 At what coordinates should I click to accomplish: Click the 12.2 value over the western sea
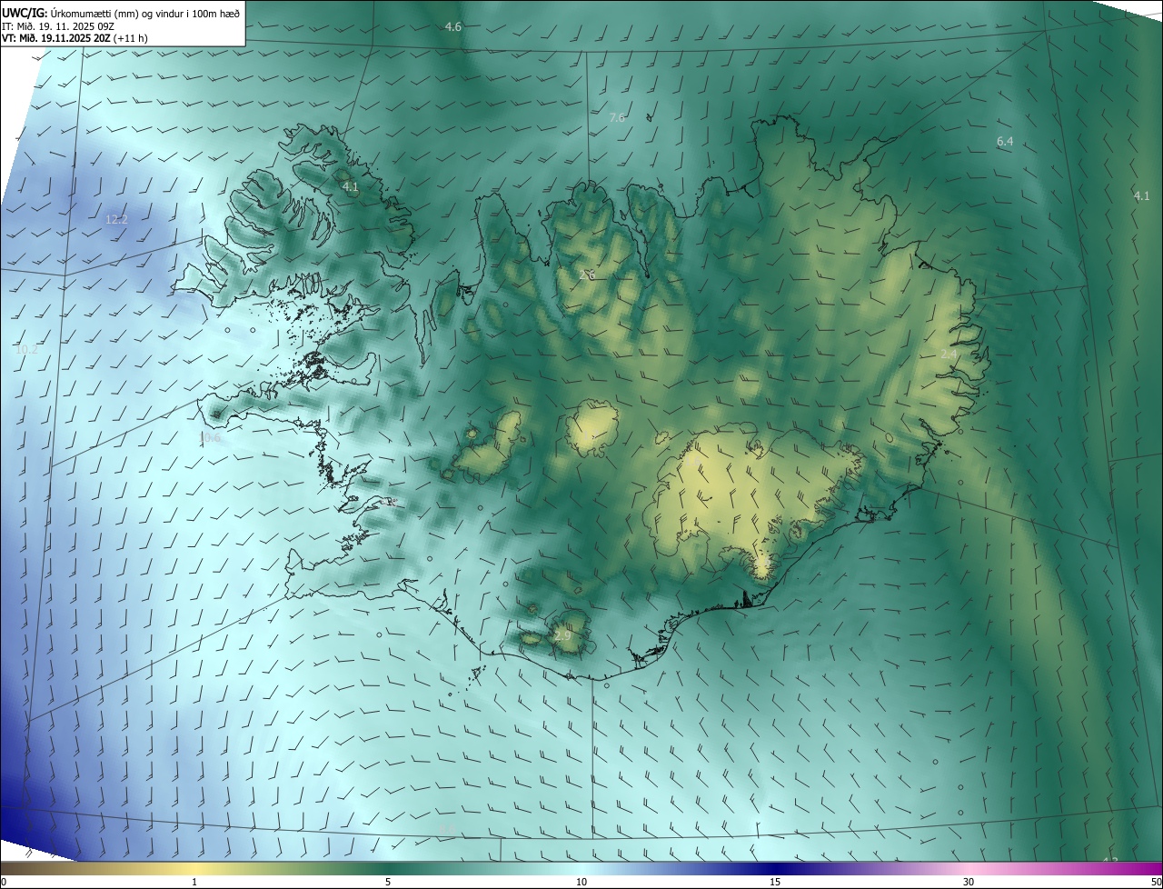pyautogui.click(x=116, y=219)
